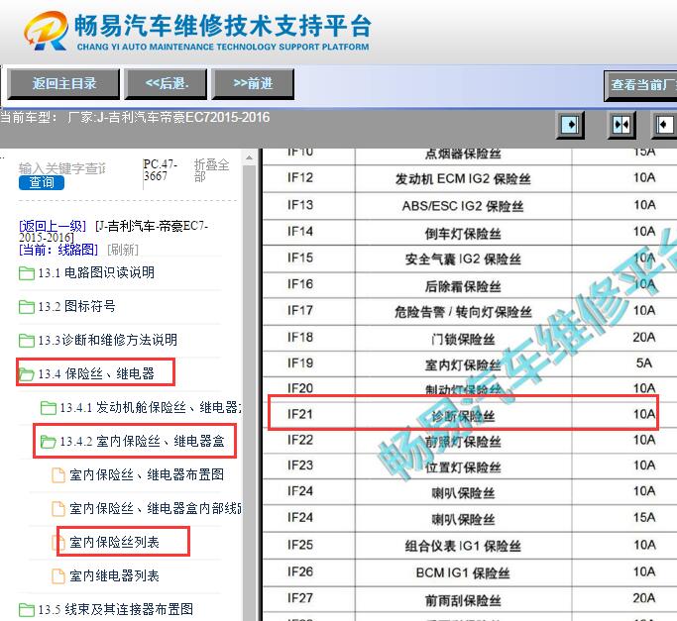
Task: Click the 返回上一级 link
Action: click(x=53, y=226)
